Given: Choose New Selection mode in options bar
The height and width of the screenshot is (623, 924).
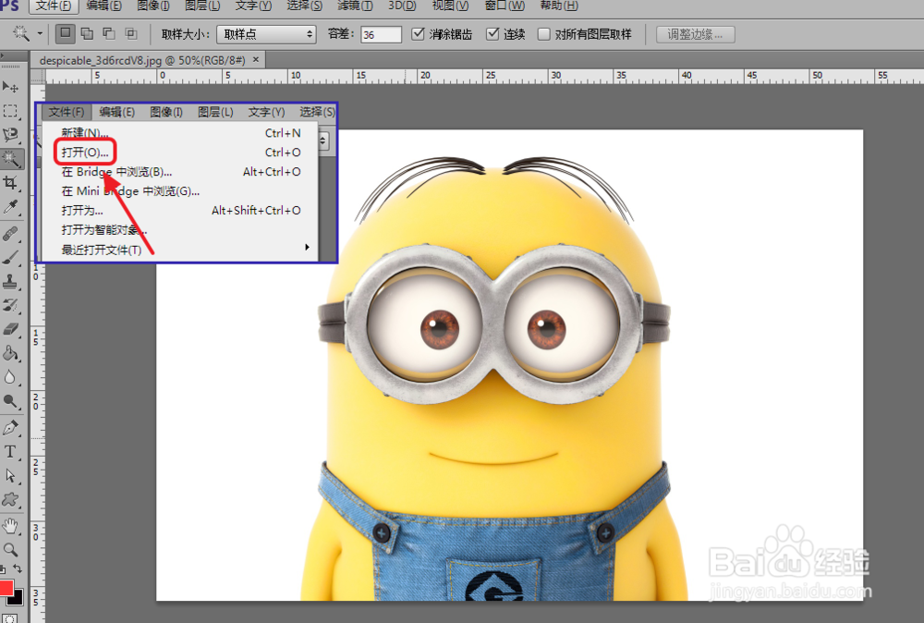Looking at the screenshot, I should click(x=66, y=33).
